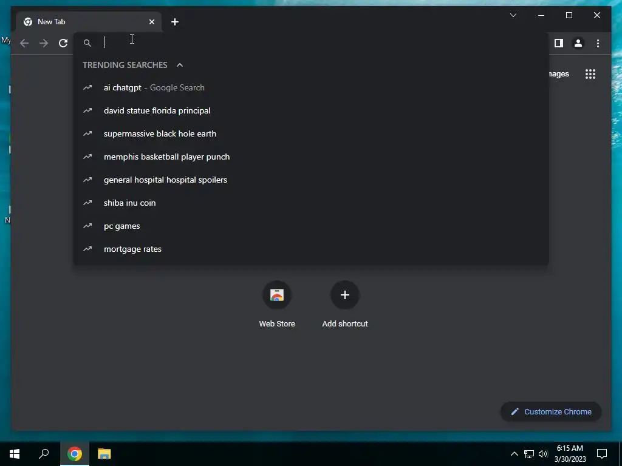Click the Customize Chrome button
This screenshot has height=466, width=622.
pos(551,412)
